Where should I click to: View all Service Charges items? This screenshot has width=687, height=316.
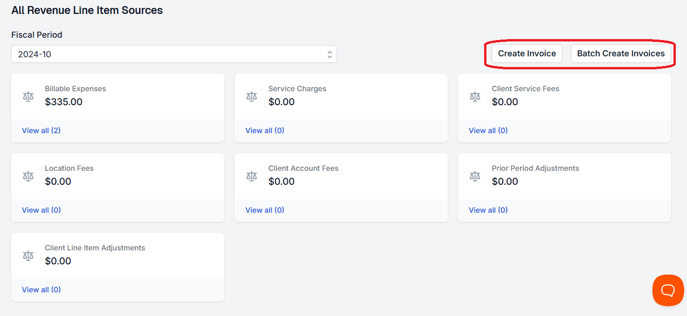264,131
